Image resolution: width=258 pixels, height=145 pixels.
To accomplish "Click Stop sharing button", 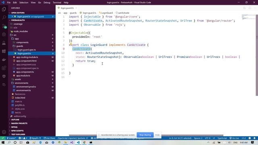I will (x=145, y=135).
